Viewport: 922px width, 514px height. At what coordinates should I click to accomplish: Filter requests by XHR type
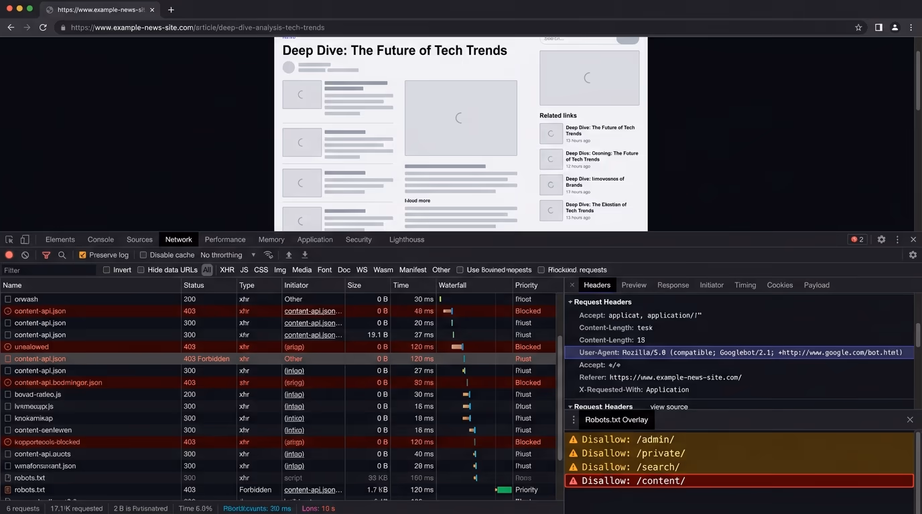pyautogui.click(x=227, y=270)
